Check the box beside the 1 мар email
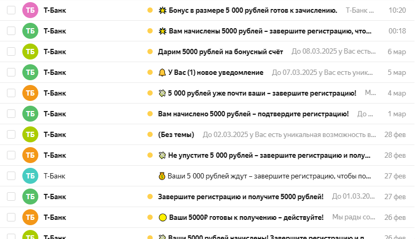This screenshot has width=415, height=239. pyautogui.click(x=11, y=114)
